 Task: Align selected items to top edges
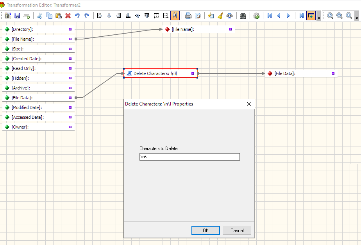(147, 16)
